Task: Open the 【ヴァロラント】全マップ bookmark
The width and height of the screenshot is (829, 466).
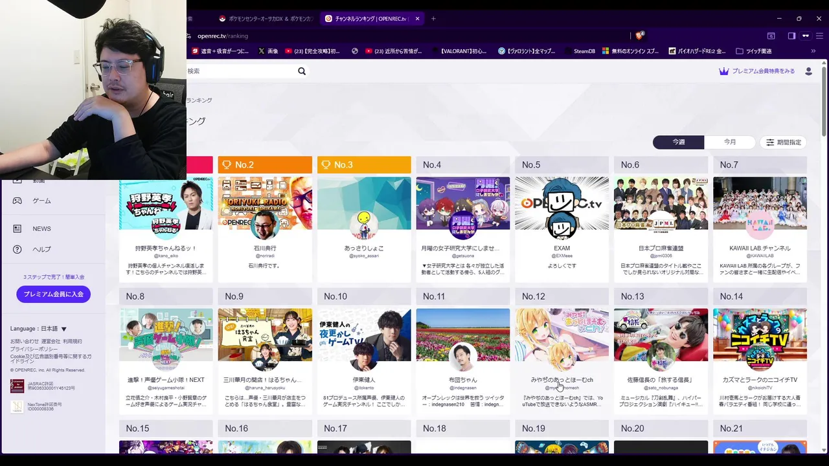Action: pos(527,51)
